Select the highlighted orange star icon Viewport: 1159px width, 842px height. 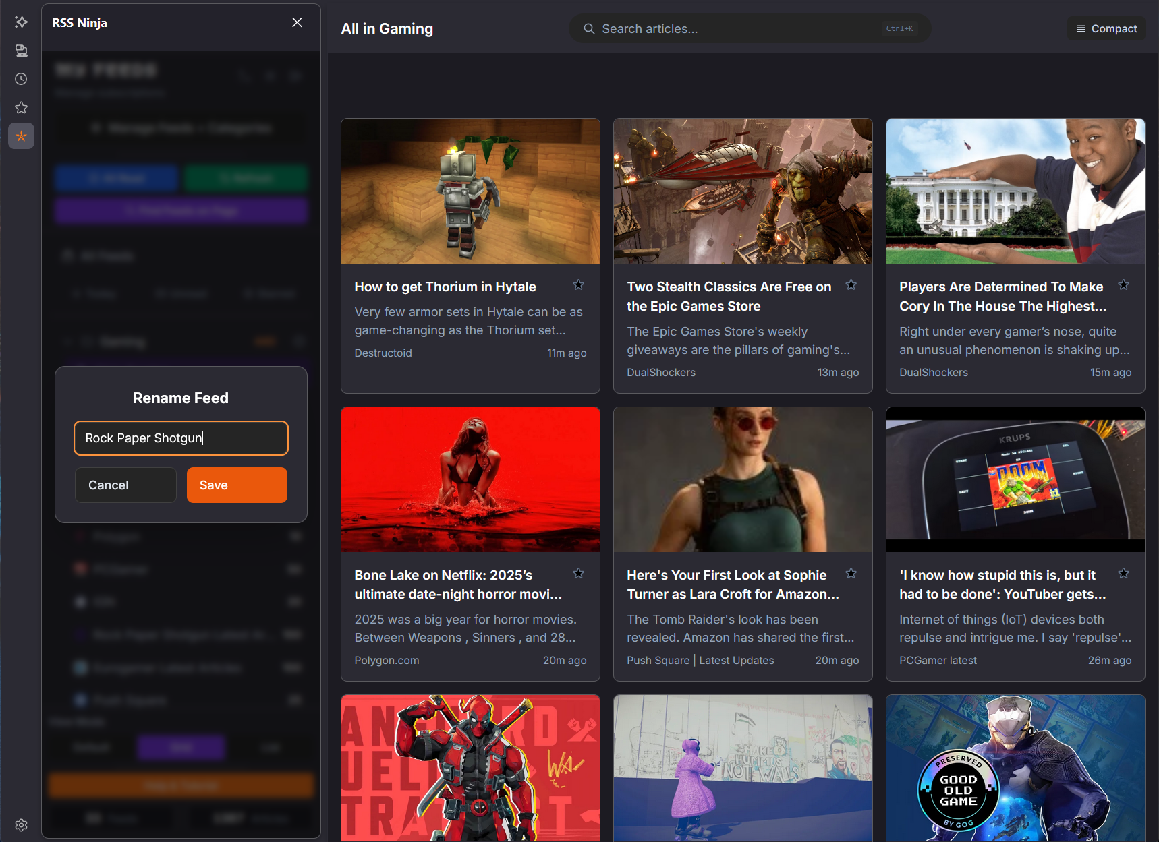click(x=21, y=136)
